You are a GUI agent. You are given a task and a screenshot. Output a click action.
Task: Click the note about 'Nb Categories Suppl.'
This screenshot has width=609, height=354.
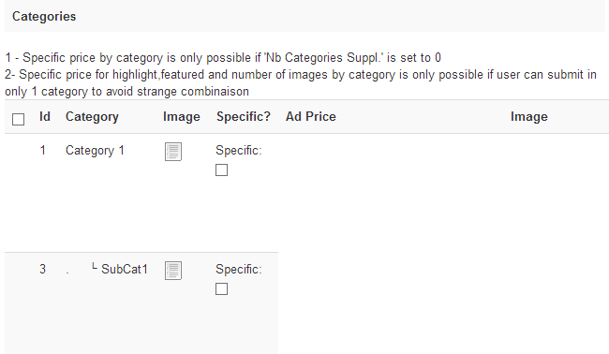tap(223, 58)
